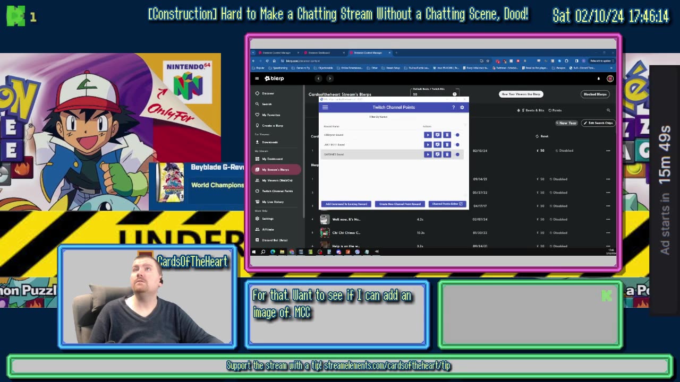Select the Beets & Bits filter

532,110
